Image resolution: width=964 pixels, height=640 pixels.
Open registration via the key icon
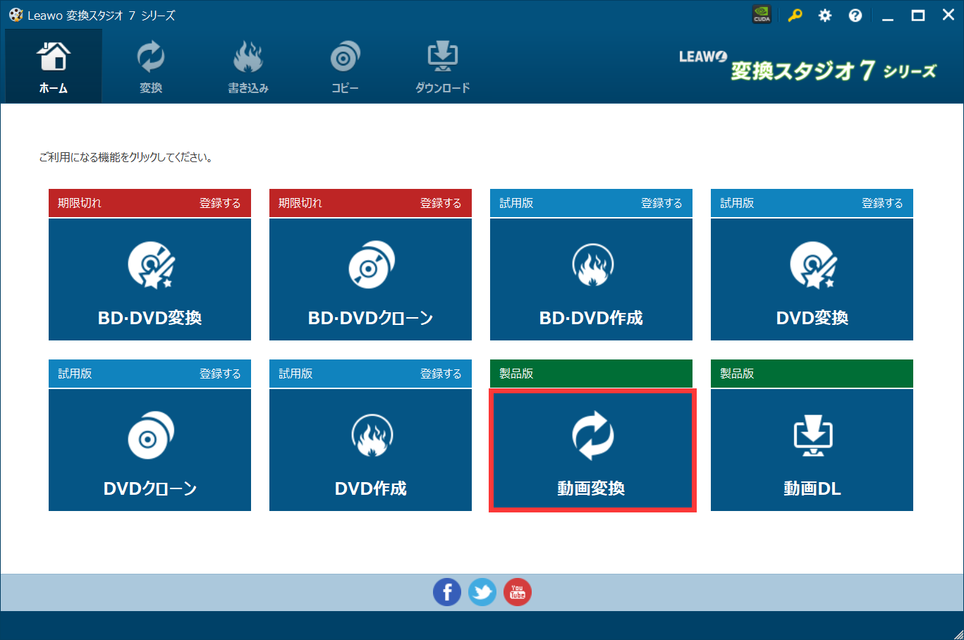tap(795, 15)
